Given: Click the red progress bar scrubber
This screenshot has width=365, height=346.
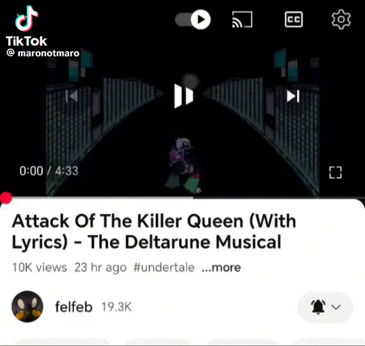Looking at the screenshot, I should point(6,198).
